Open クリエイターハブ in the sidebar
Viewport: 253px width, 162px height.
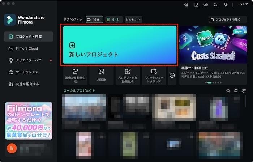tap(29, 60)
